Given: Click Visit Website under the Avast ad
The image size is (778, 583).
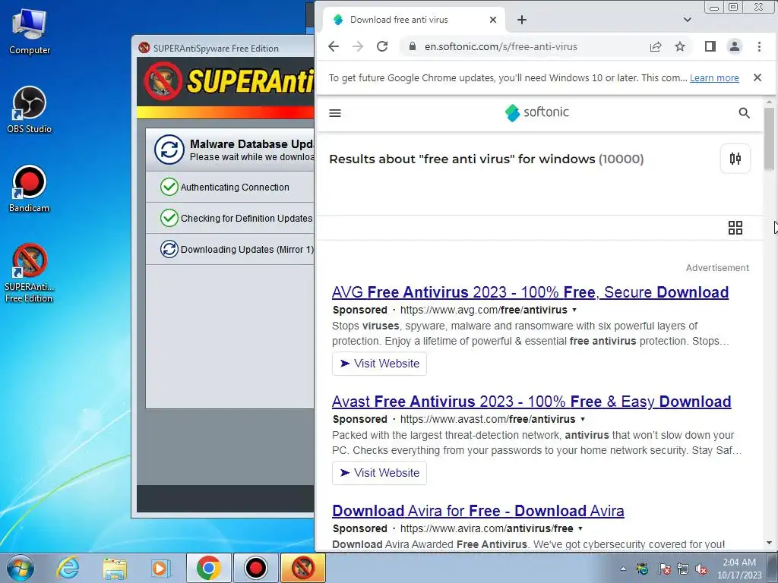Looking at the screenshot, I should [x=379, y=472].
